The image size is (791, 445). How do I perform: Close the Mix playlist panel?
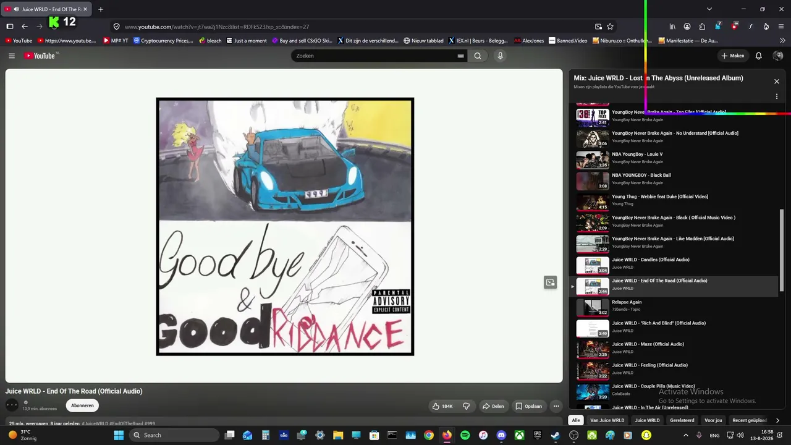(777, 82)
